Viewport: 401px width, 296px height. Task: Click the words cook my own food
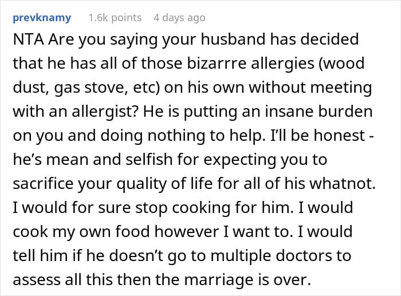pos(81,232)
